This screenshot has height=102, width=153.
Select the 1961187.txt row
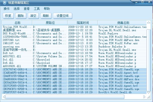point(74,43)
